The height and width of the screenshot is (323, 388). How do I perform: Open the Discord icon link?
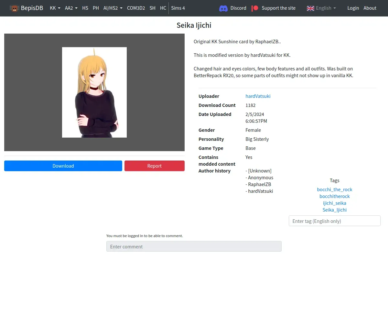tap(223, 8)
